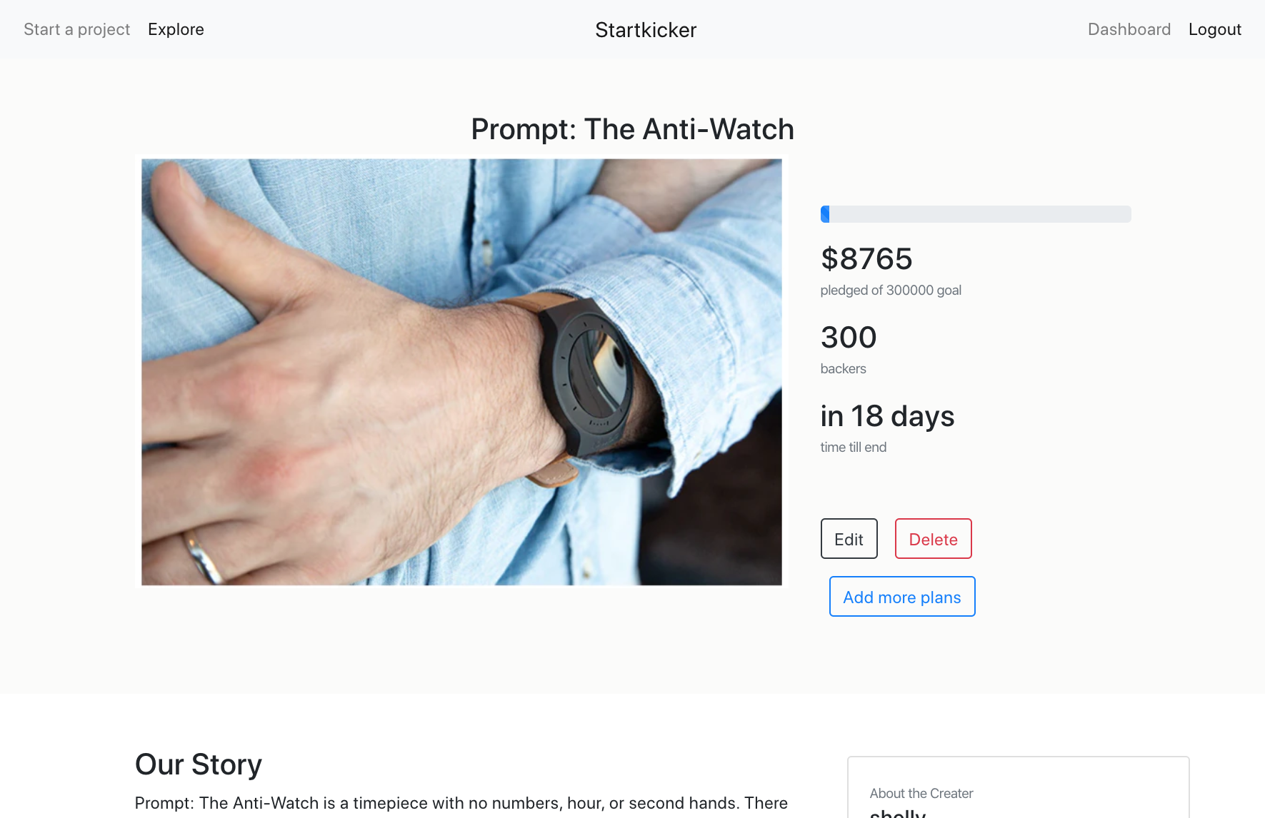Go to the Explore page
The image size is (1265, 818).
point(176,29)
